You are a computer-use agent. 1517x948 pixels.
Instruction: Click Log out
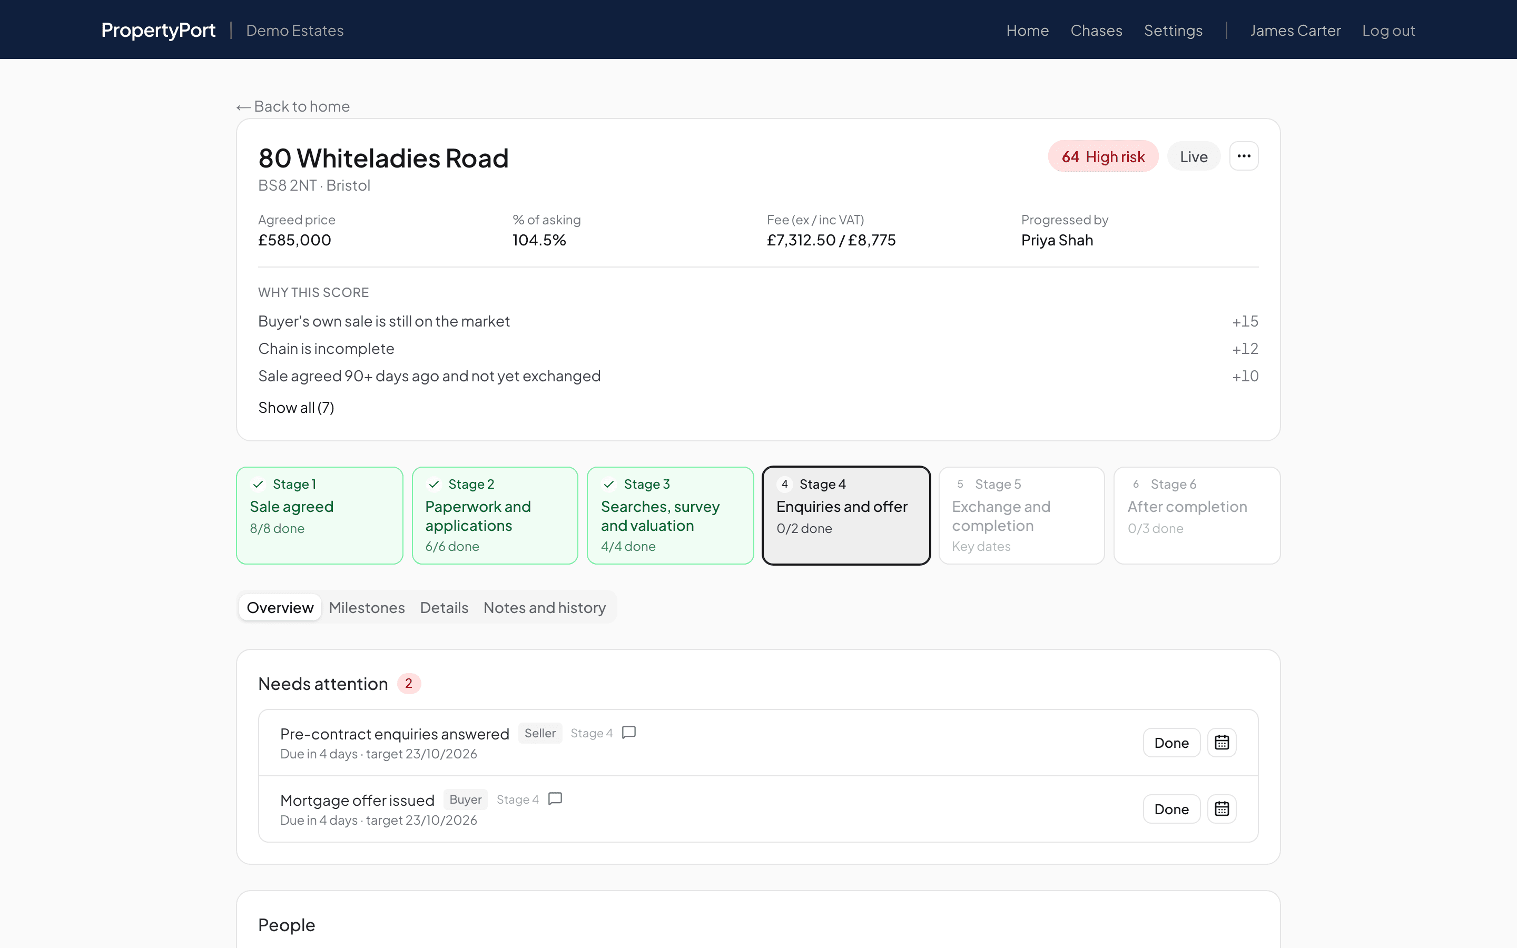click(x=1388, y=30)
